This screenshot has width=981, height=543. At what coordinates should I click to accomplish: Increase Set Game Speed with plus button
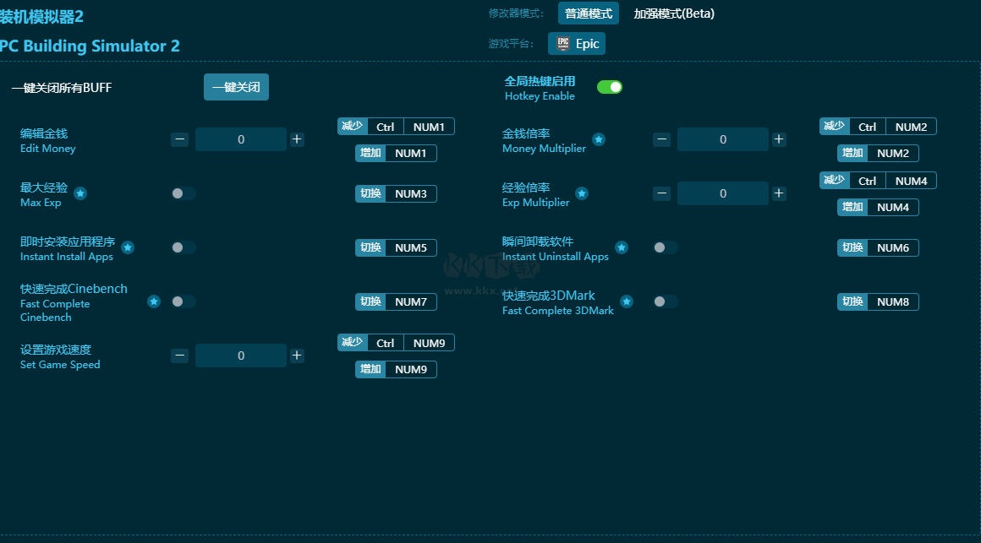tap(297, 356)
